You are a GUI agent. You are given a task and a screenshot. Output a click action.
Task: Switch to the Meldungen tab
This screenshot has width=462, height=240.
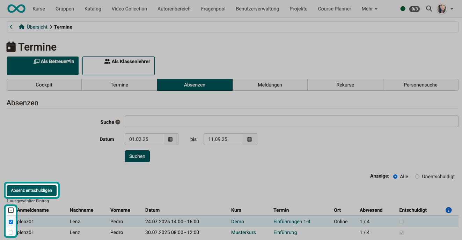point(270,84)
